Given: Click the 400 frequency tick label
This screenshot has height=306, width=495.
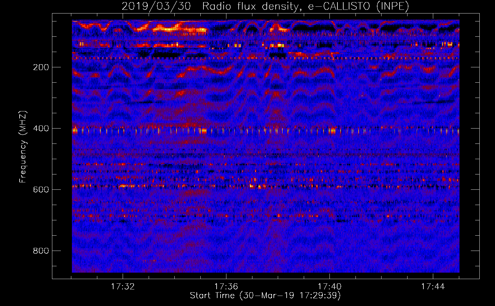Looking at the screenshot, I should [x=41, y=129].
